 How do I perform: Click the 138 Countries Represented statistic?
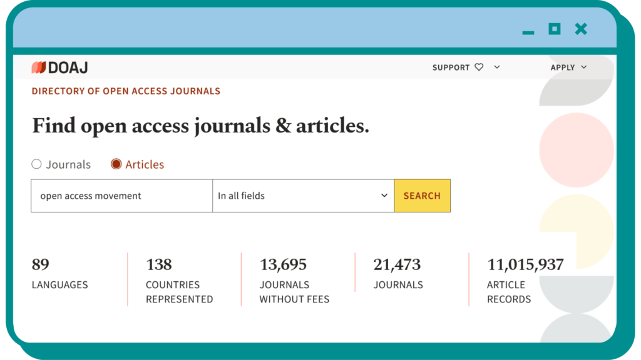tap(179, 279)
